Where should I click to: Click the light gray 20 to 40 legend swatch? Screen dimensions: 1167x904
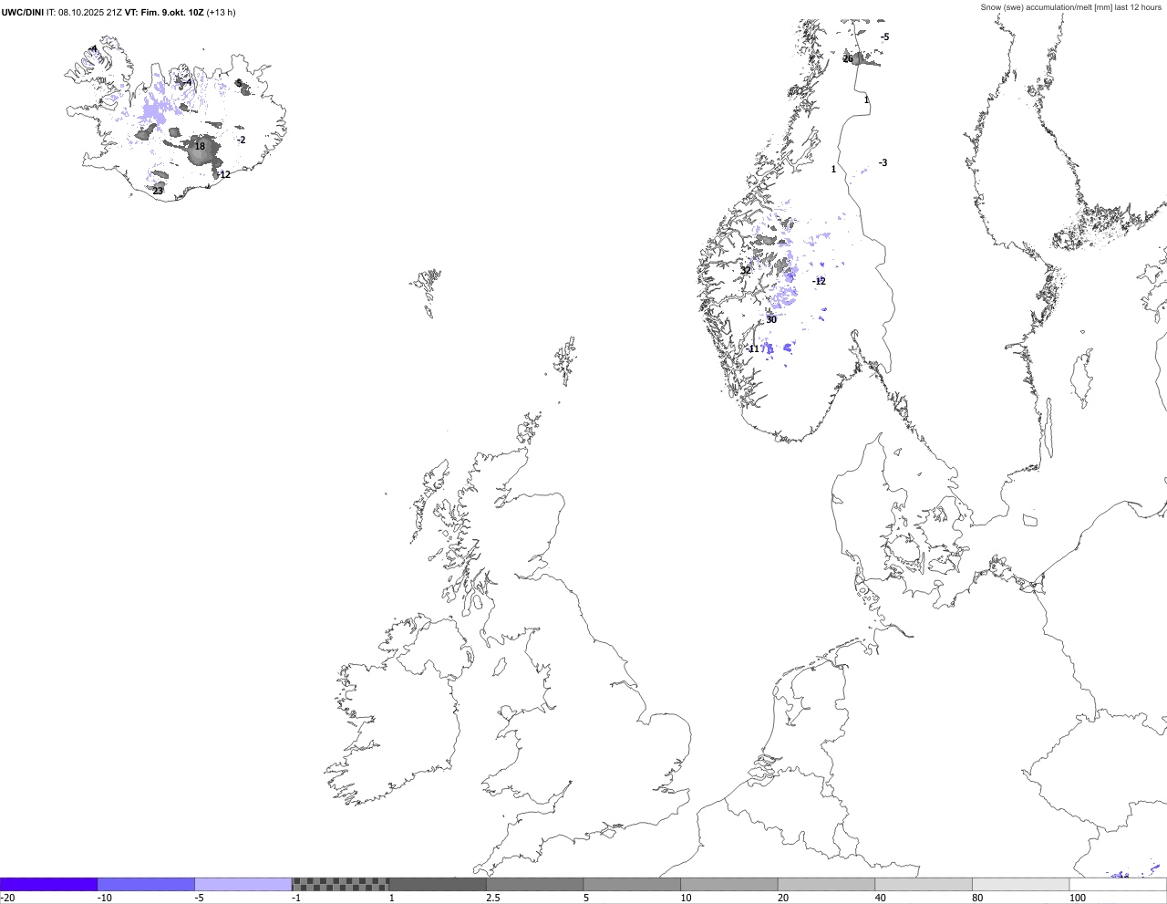pos(826,884)
